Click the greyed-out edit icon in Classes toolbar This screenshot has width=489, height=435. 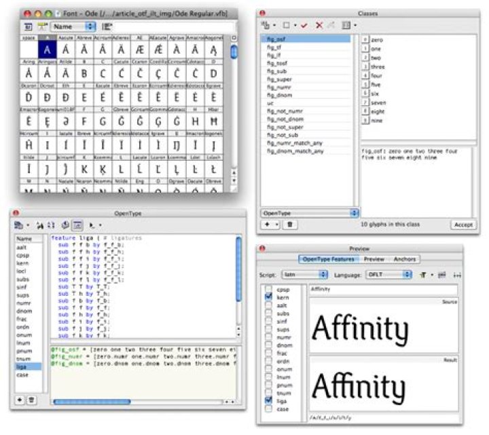[x=331, y=25]
